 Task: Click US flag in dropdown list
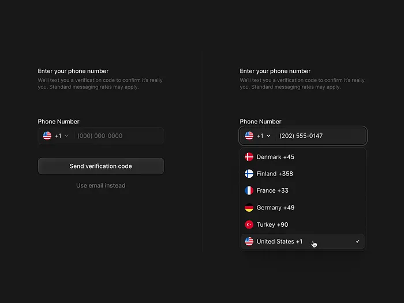click(x=249, y=241)
